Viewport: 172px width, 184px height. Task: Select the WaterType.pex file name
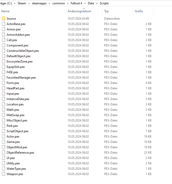click(x=16, y=169)
